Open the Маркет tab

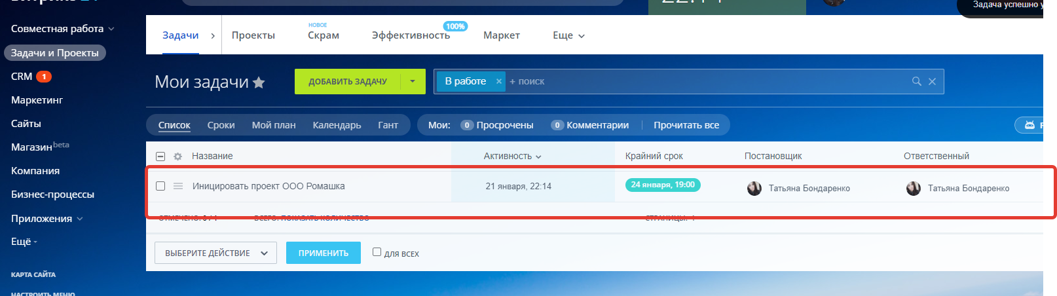pyautogui.click(x=502, y=35)
